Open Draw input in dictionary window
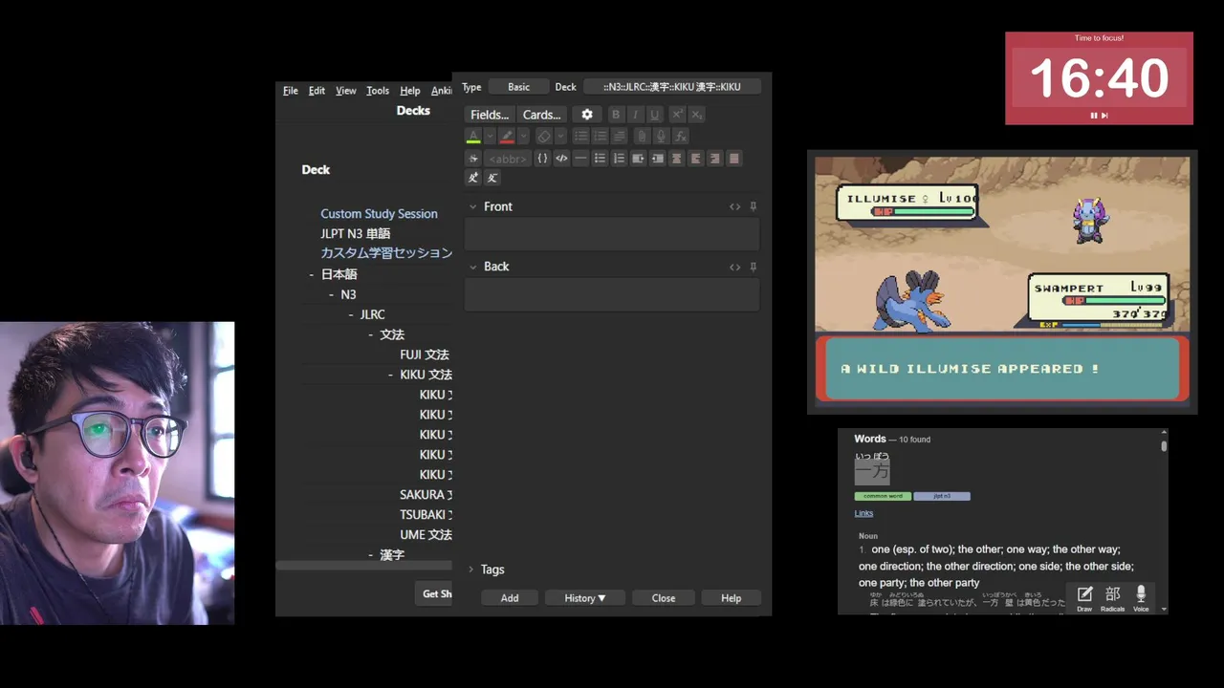The height and width of the screenshot is (688, 1224). 1084,599
